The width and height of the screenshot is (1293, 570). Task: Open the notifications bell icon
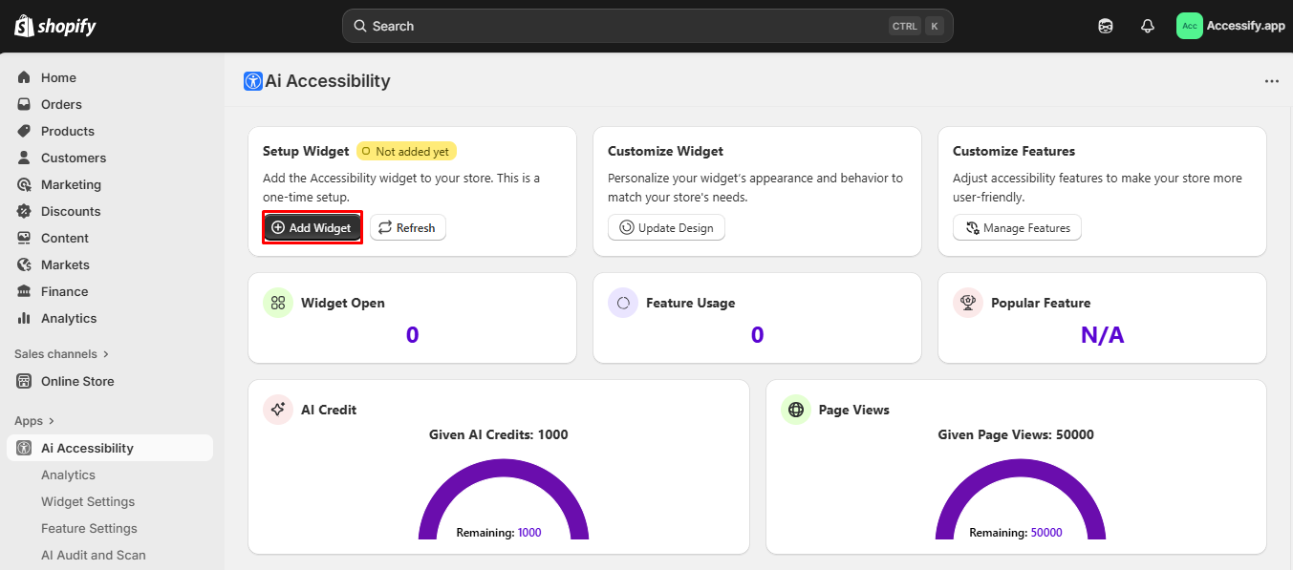tap(1147, 26)
